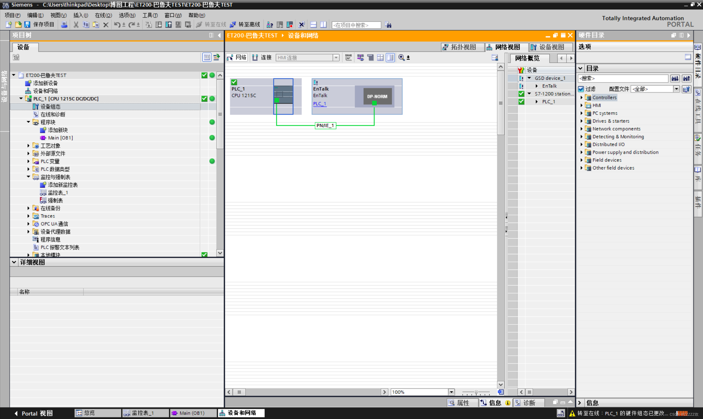Click the compile icon in toolbar
This screenshot has height=419, width=703.
coord(148,25)
